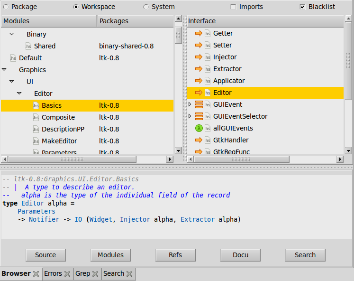The height and width of the screenshot is (281, 354).
Task: Uncheck the Blacklist checkbox
Action: coord(302,7)
